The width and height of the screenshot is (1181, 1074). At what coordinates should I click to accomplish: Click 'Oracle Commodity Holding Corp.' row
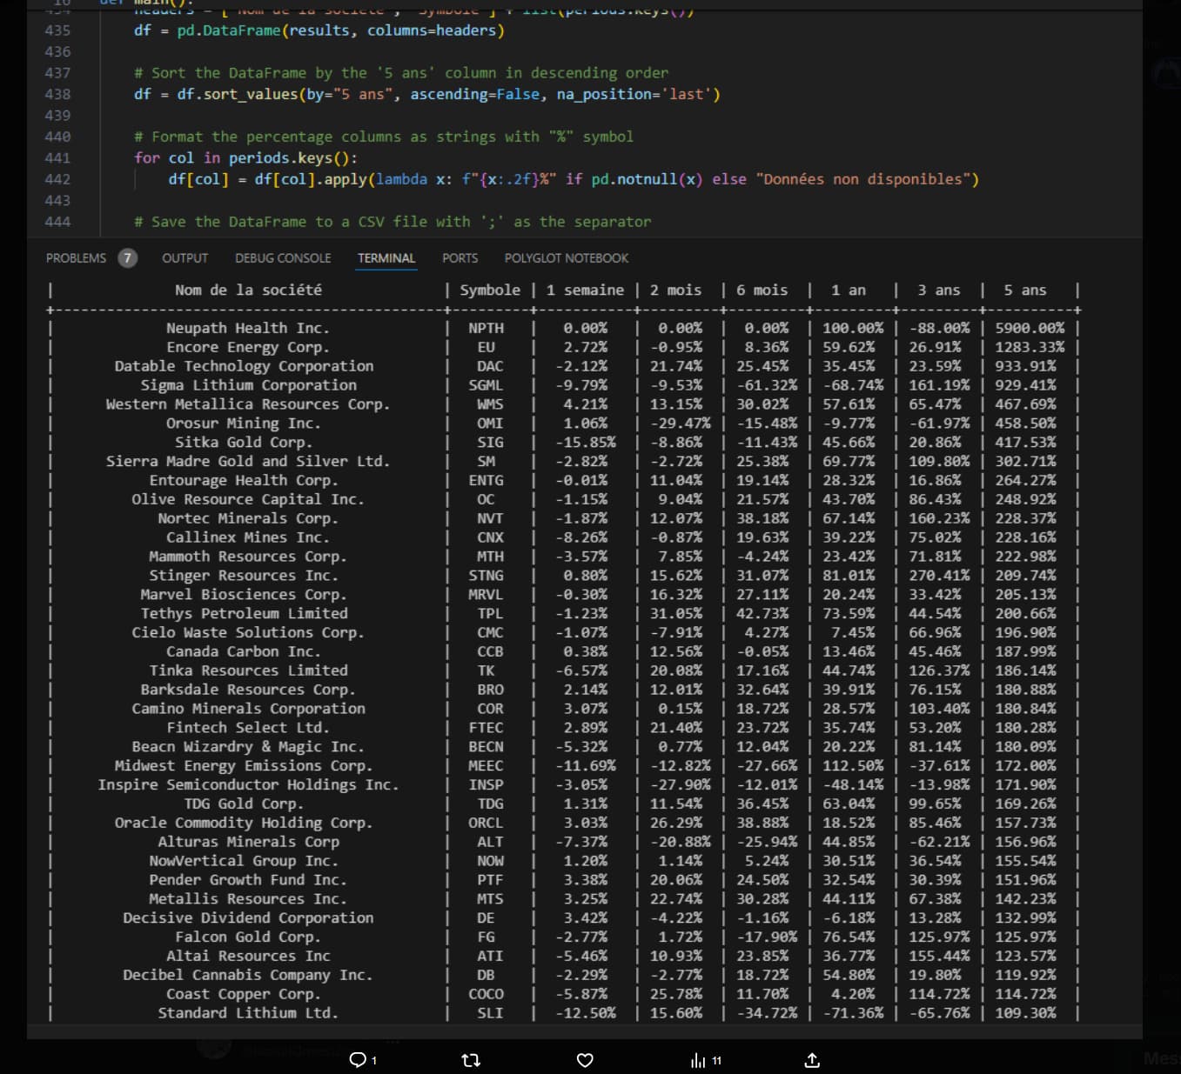tap(244, 824)
